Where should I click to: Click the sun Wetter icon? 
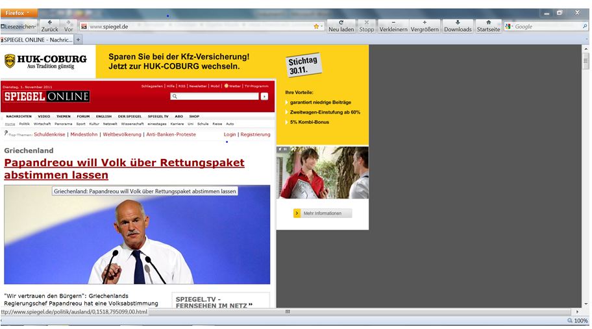[227, 86]
